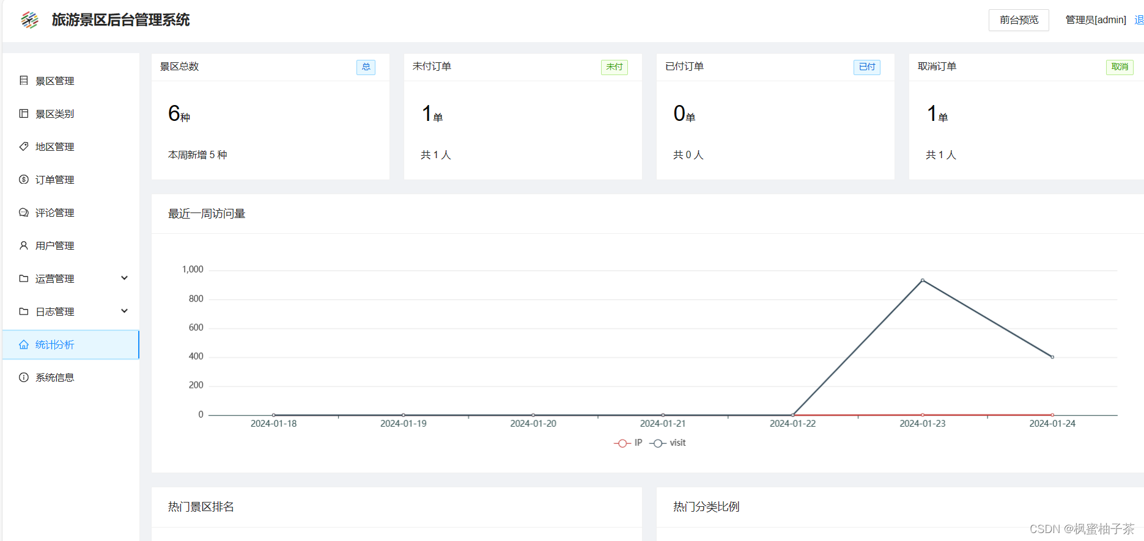Viewport: 1144px width, 541px height.
Task: Click the green 取消 badge
Action: pyautogui.click(x=1120, y=67)
